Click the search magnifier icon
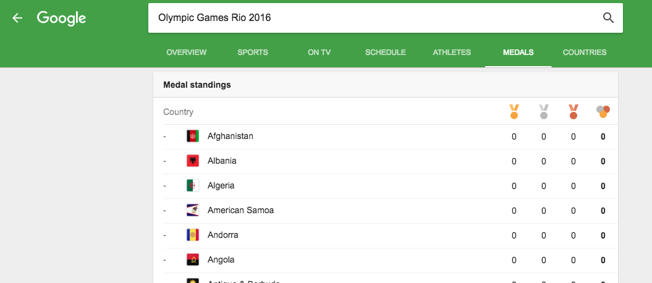Image resolution: width=652 pixels, height=283 pixels. pyautogui.click(x=608, y=18)
